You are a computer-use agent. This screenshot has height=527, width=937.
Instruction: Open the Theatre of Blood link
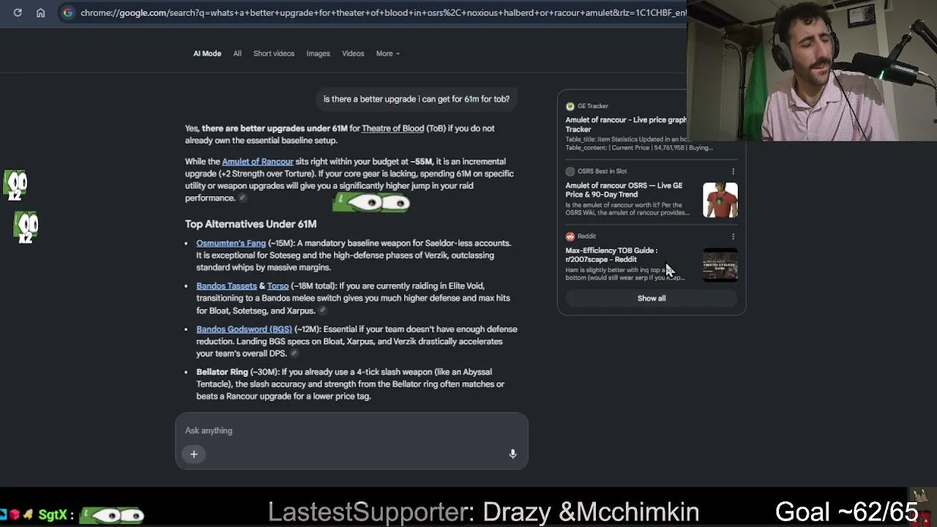click(x=392, y=128)
